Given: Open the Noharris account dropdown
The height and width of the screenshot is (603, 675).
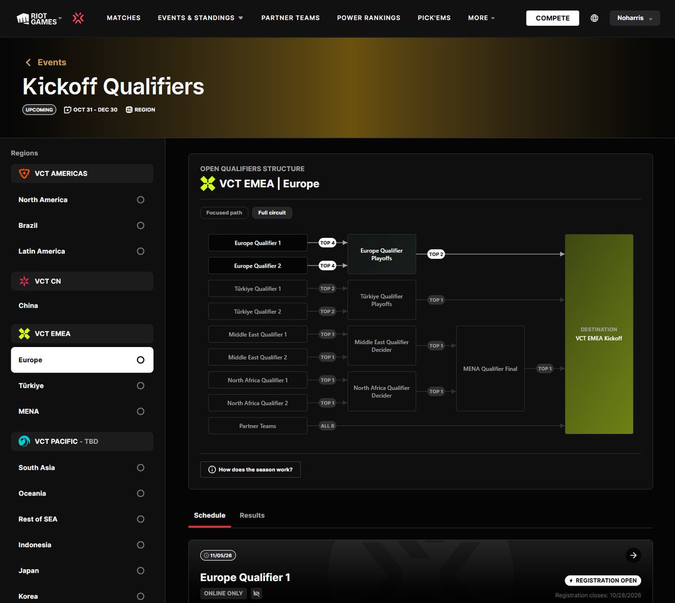Looking at the screenshot, I should pos(635,18).
